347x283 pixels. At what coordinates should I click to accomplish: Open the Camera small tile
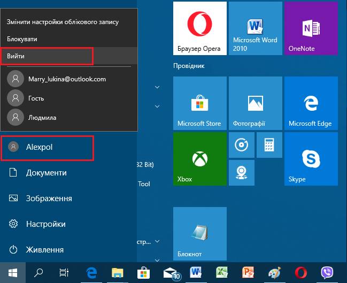(242, 173)
